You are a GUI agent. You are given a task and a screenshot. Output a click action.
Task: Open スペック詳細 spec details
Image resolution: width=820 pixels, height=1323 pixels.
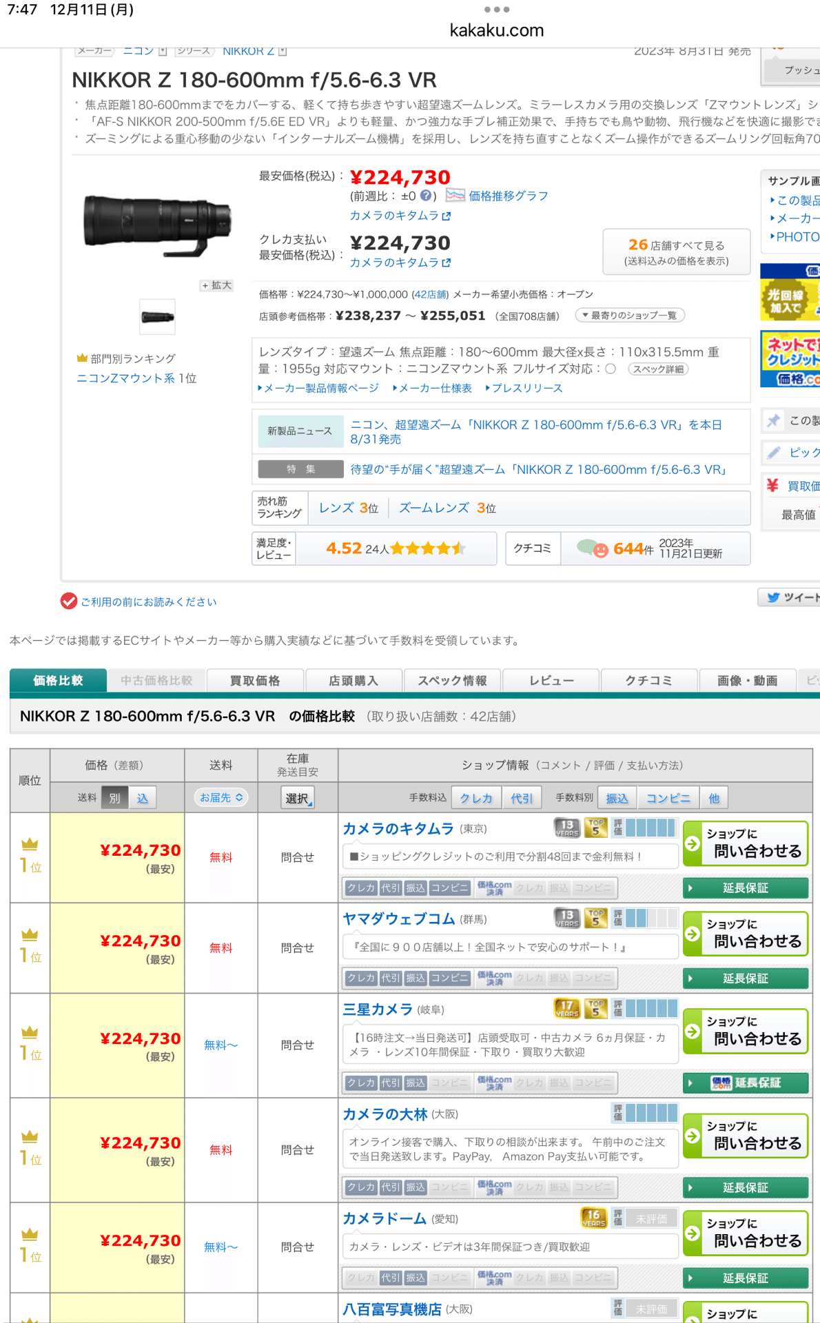click(x=658, y=369)
